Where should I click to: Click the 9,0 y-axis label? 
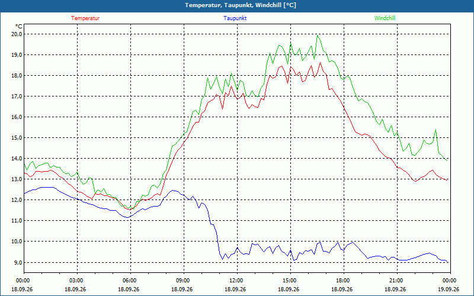tap(18, 262)
